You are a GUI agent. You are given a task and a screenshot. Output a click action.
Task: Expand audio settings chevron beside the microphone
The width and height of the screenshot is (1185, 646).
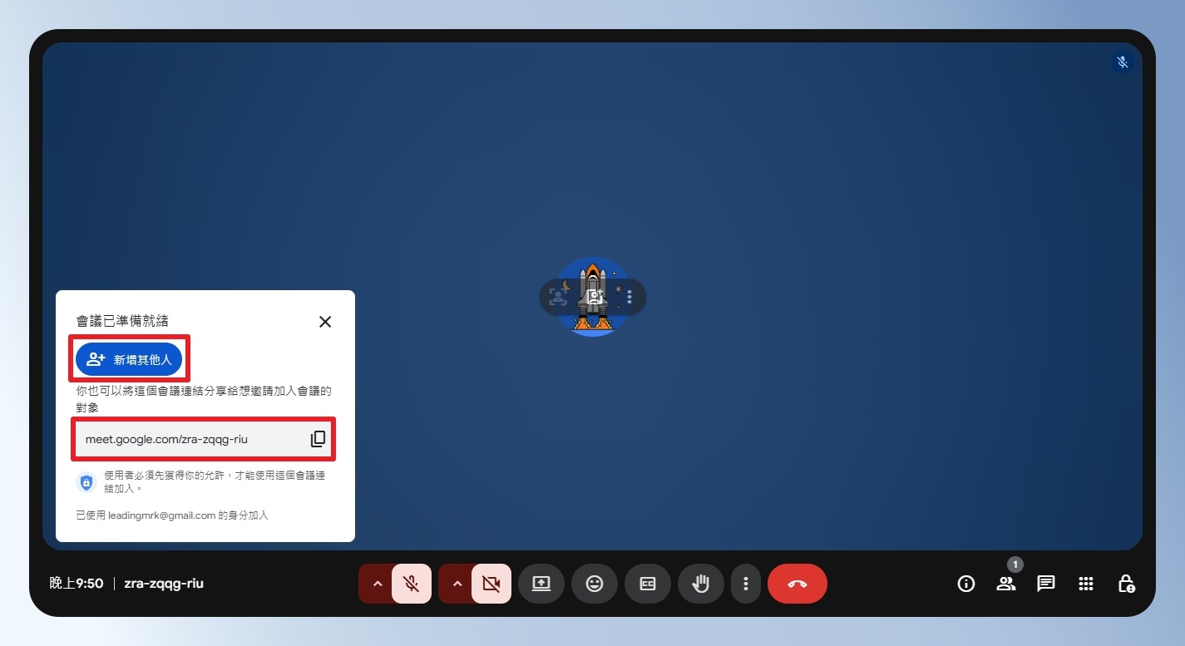click(377, 584)
